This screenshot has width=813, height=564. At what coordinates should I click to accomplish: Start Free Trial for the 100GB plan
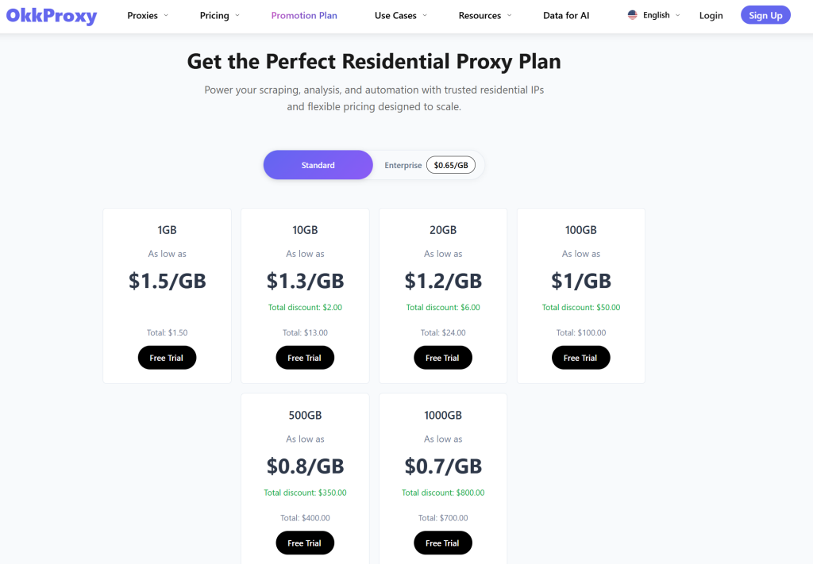pos(580,357)
